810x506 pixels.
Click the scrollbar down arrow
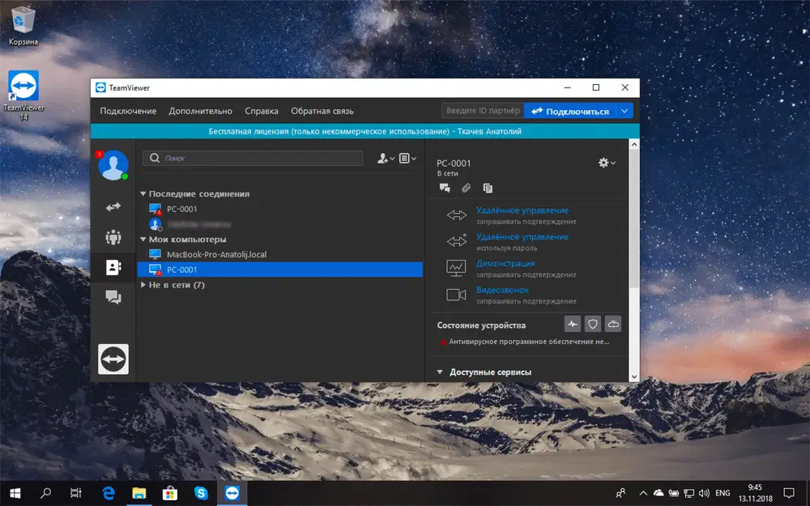(634, 376)
